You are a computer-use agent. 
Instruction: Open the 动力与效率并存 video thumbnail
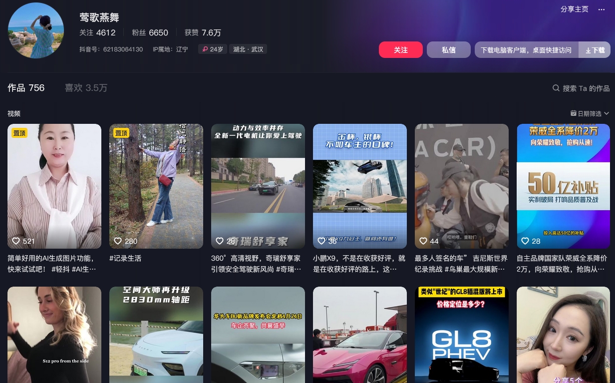pyautogui.click(x=258, y=186)
